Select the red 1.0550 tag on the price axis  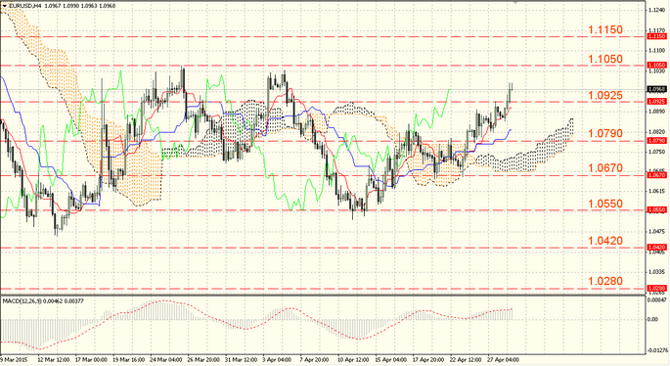[x=656, y=210]
